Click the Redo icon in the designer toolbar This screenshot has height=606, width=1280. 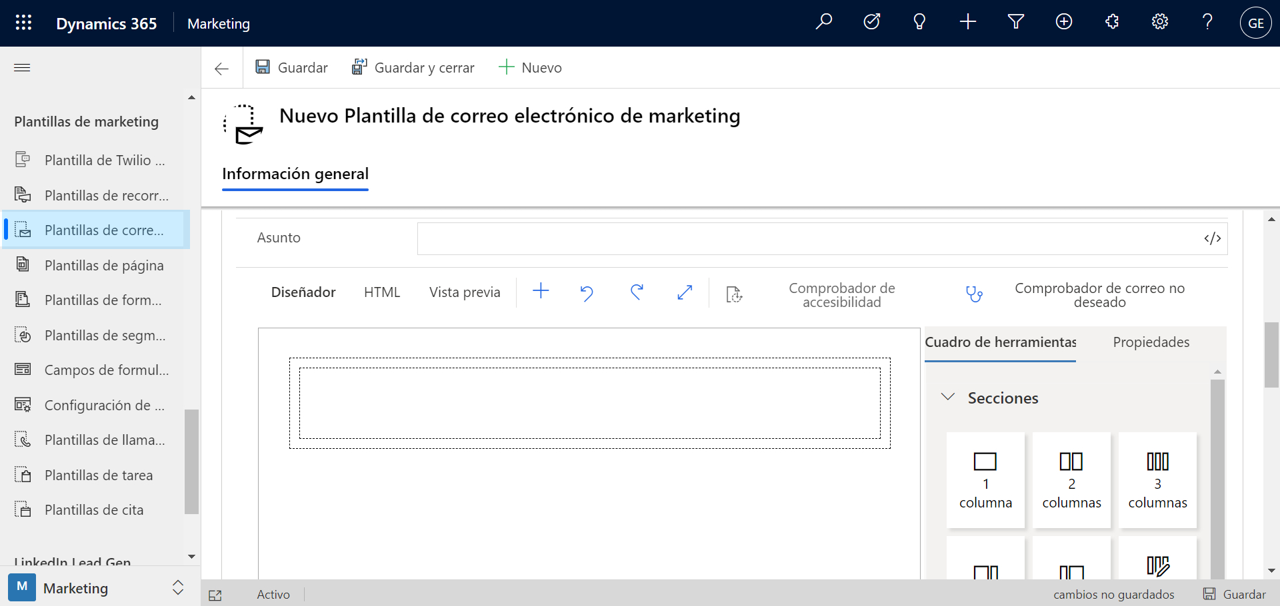tap(637, 292)
